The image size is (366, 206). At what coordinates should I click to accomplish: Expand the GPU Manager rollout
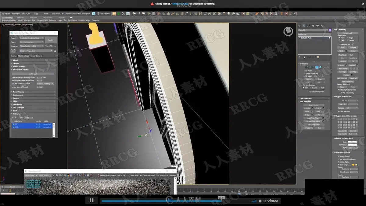[x=34, y=108]
